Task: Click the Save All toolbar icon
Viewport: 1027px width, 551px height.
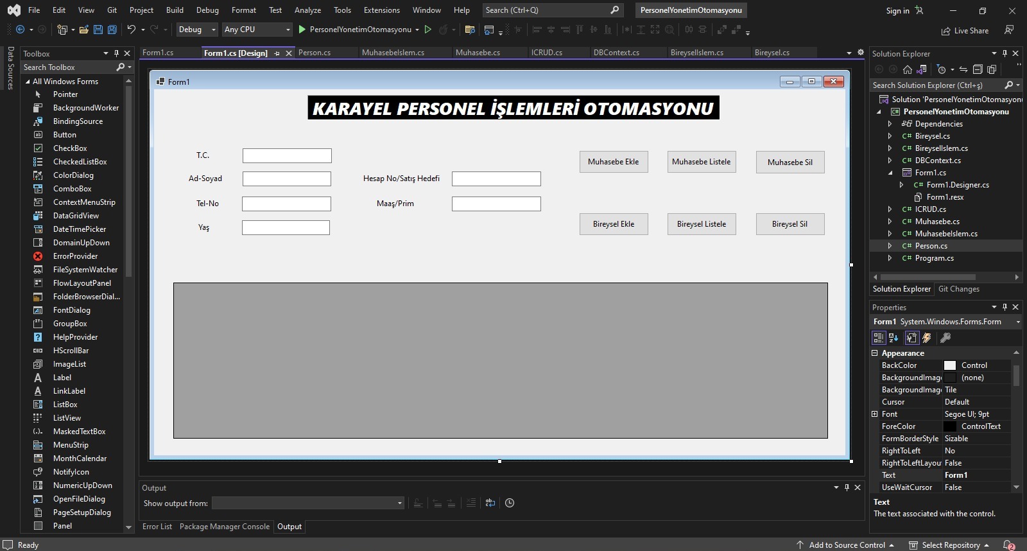Action: click(112, 30)
